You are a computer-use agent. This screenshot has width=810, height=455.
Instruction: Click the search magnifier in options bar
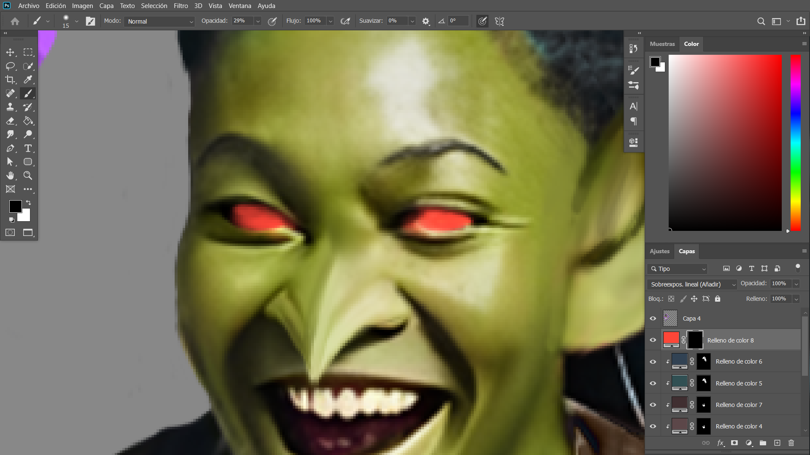click(761, 21)
